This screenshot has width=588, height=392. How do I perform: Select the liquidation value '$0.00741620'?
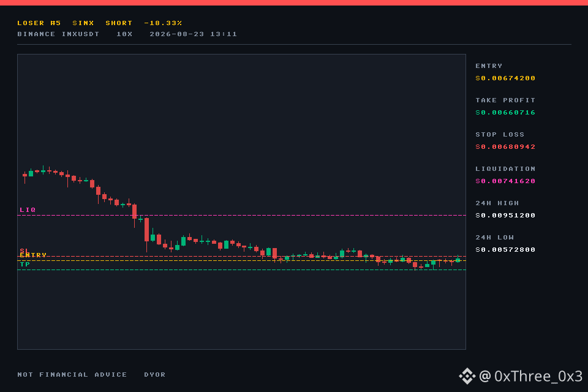505,181
